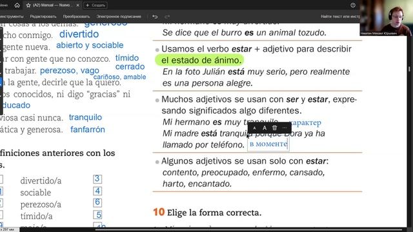Viewport: 413px width, 232px height.
Task: Click the page size readout '297 мм'
Action: 8,229
